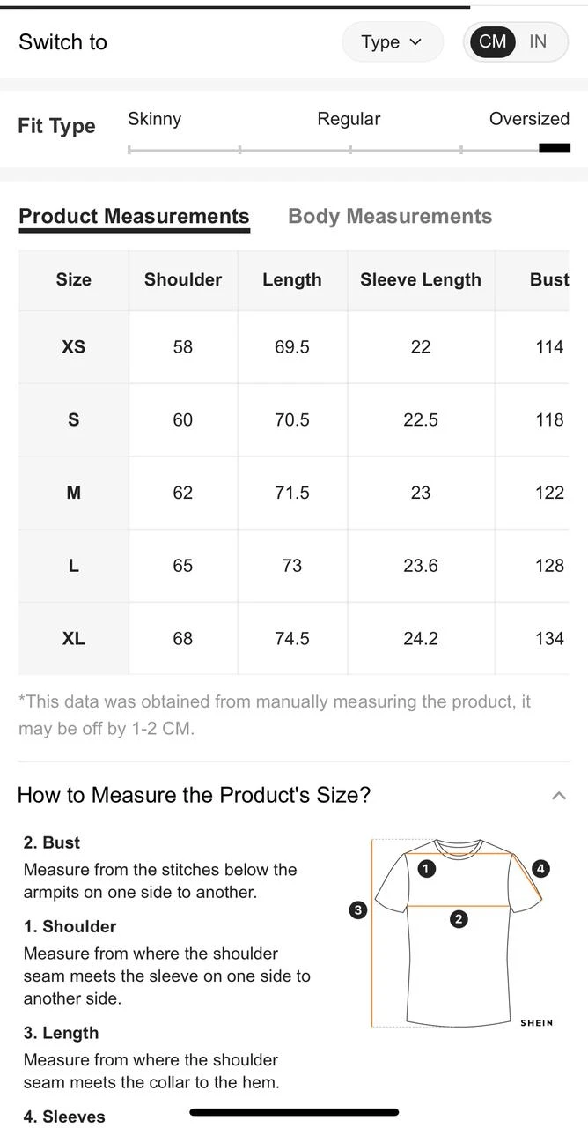Image resolution: width=588 pixels, height=1128 pixels.
Task: Click the Oversized fit type indicator
Action: (555, 148)
